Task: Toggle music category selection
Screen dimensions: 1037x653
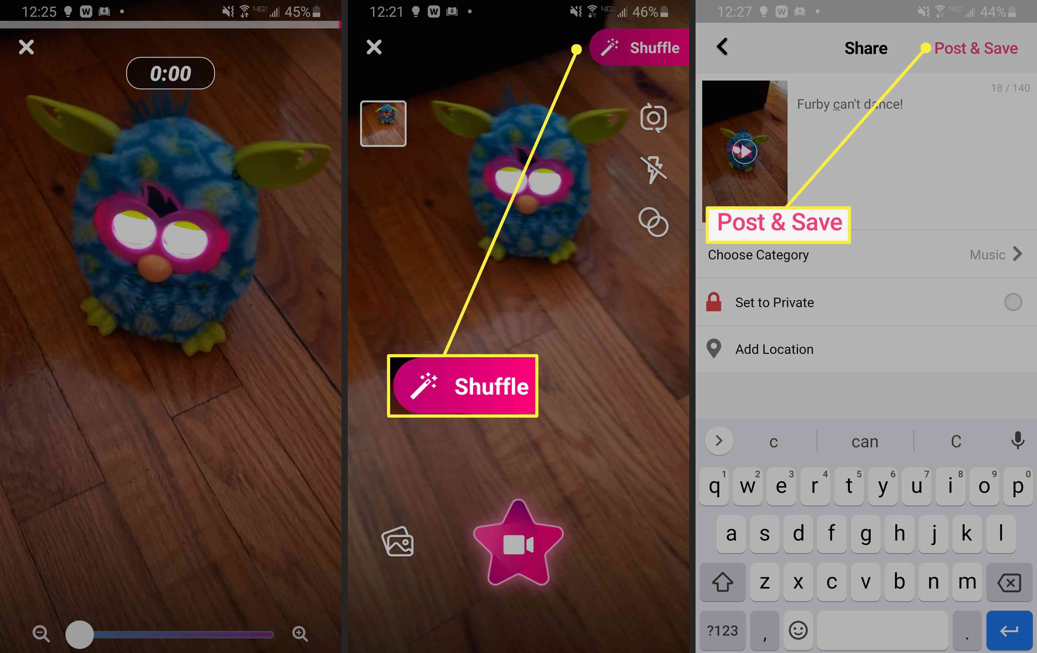Action: click(x=996, y=254)
